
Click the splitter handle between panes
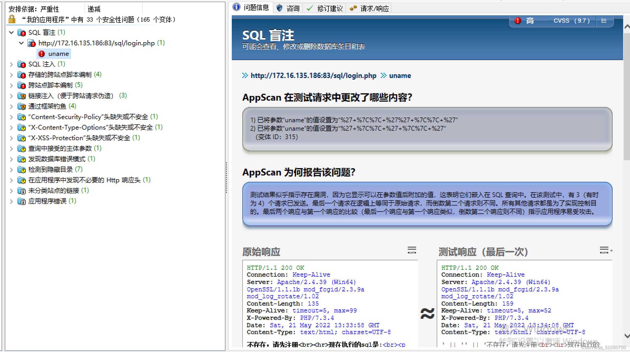(x=227, y=178)
